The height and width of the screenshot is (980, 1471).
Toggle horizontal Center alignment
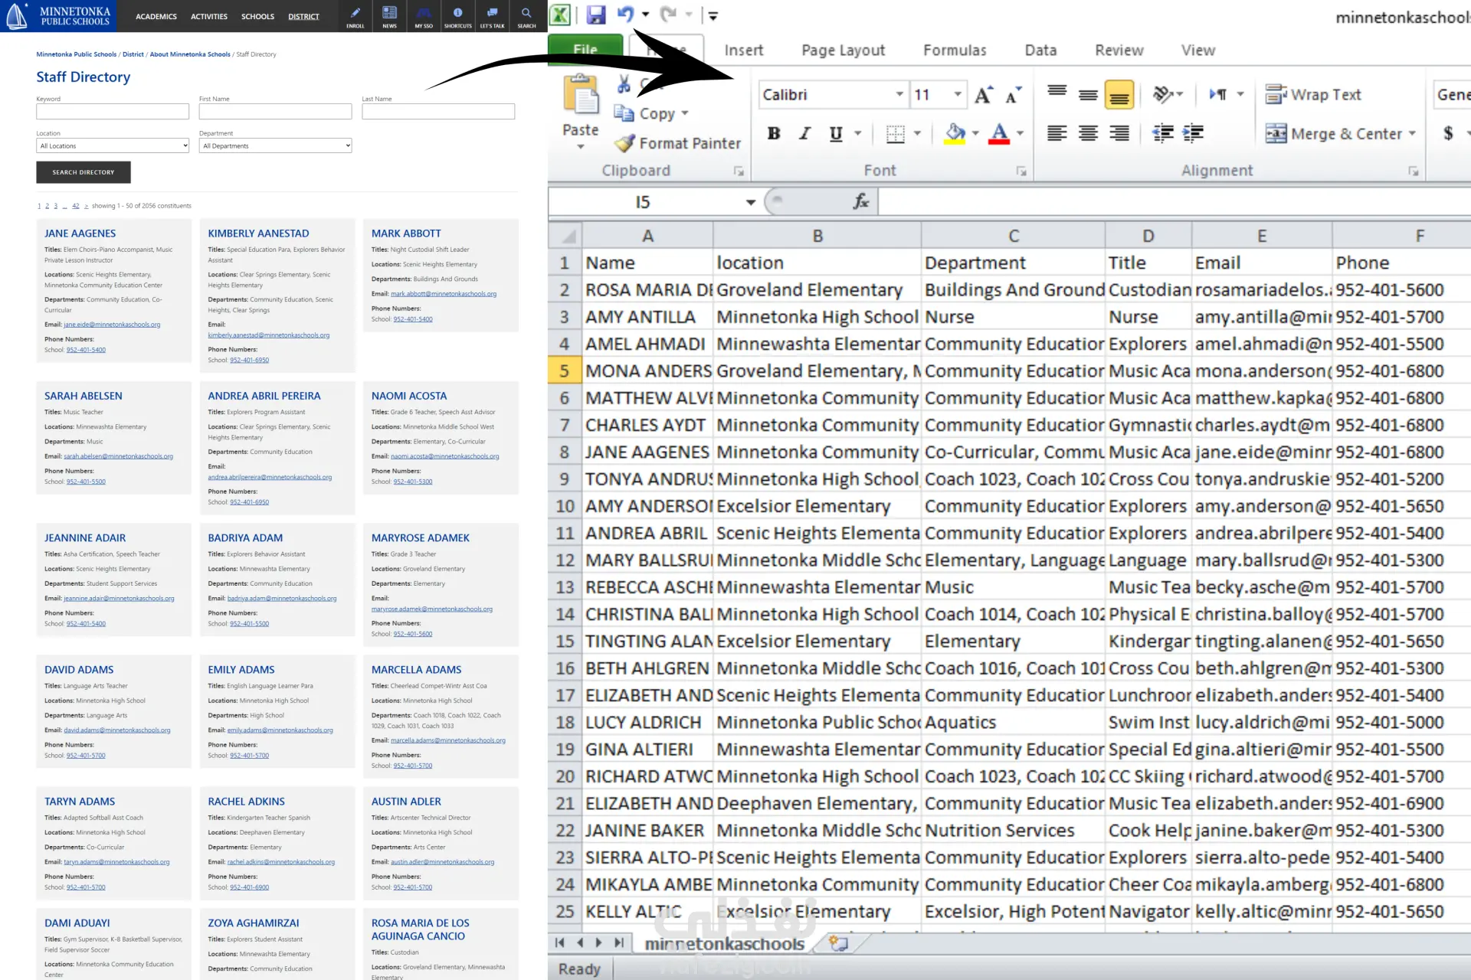[1088, 133]
